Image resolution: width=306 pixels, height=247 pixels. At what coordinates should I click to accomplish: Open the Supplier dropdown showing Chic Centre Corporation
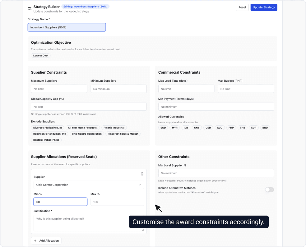(x=89, y=185)
